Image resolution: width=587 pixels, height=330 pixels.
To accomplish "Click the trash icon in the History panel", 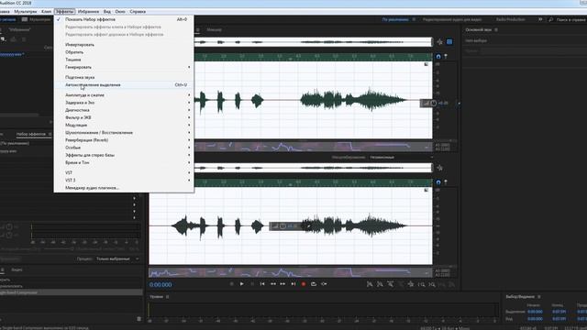I will (138, 319).
